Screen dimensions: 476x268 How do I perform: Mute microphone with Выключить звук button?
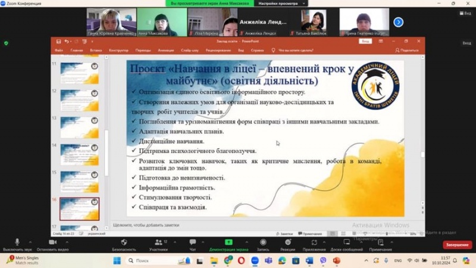[x=16, y=244]
